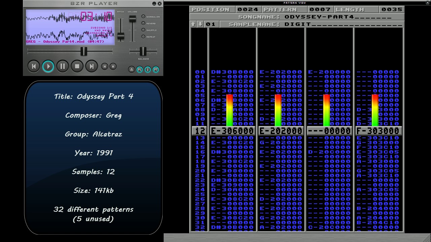Click the 32 different patterns text
Image resolution: width=431 pixels, height=242 pixels.
click(94, 209)
